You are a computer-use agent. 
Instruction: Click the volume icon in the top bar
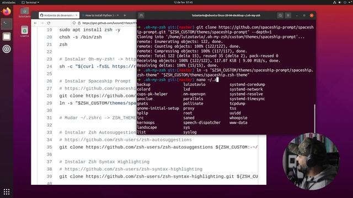click(x=340, y=2)
